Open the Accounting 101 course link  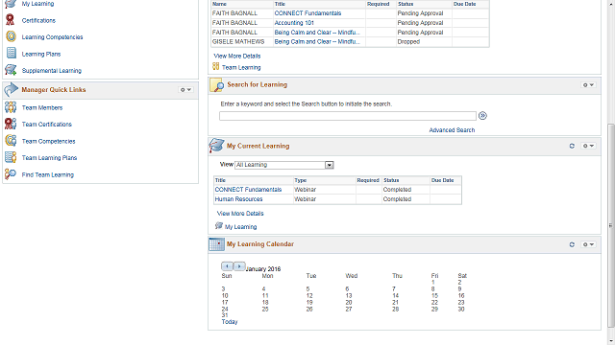coord(294,23)
